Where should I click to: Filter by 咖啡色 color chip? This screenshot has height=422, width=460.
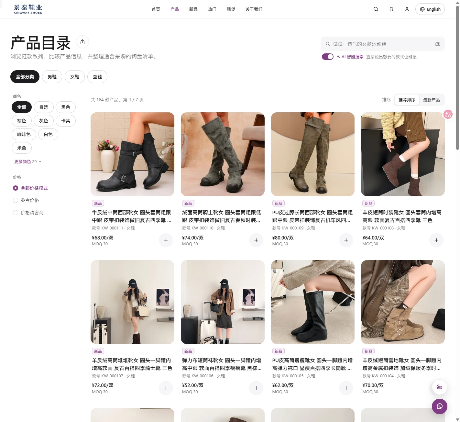(x=24, y=134)
